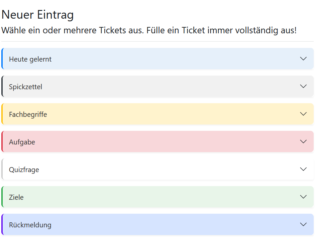Click the yellow Fachbegriffe color bar
The height and width of the screenshot is (248, 317).
click(2, 114)
